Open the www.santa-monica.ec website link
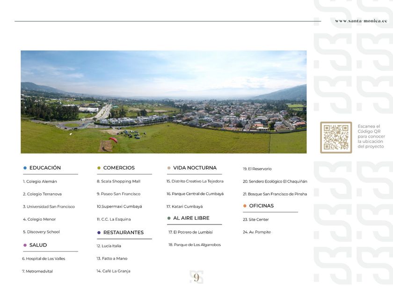 [361, 21]
